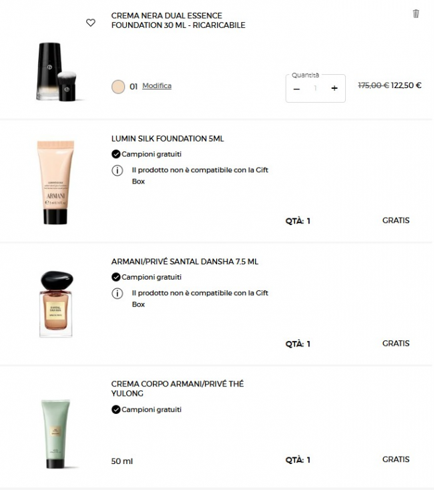Image resolution: width=434 pixels, height=490 pixels.
Task: Select the 01 beige color swatch
Action: click(118, 87)
